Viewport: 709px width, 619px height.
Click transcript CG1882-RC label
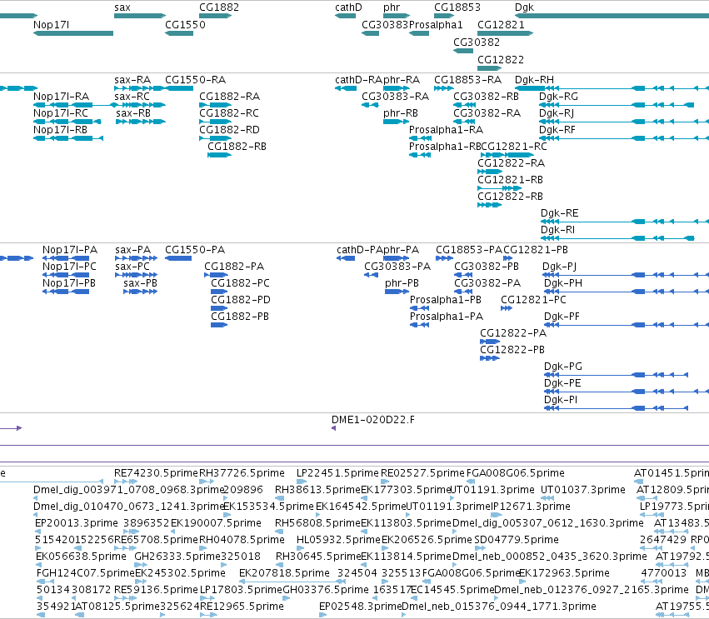(x=229, y=113)
